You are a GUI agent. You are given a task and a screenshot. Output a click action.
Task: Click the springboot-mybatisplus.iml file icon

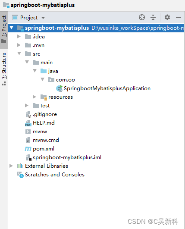(28, 157)
